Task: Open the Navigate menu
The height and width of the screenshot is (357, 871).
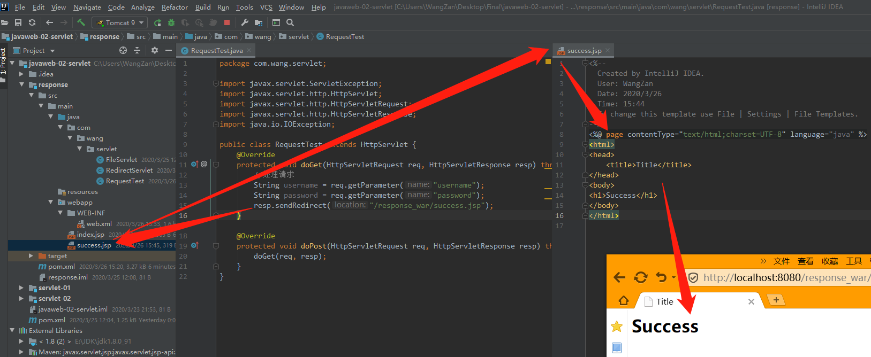Action: coord(87,7)
